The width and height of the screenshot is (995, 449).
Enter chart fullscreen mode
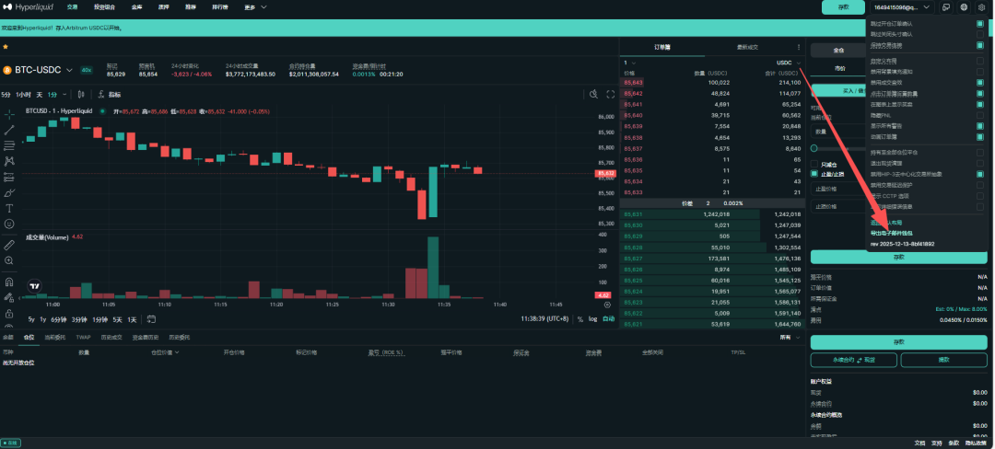611,94
